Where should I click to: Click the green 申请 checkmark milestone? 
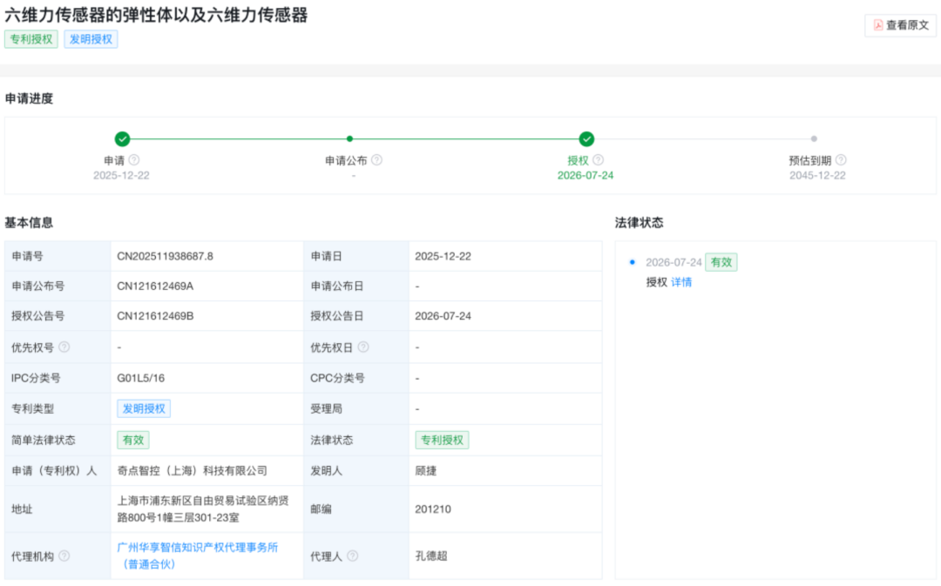pyautogui.click(x=123, y=139)
